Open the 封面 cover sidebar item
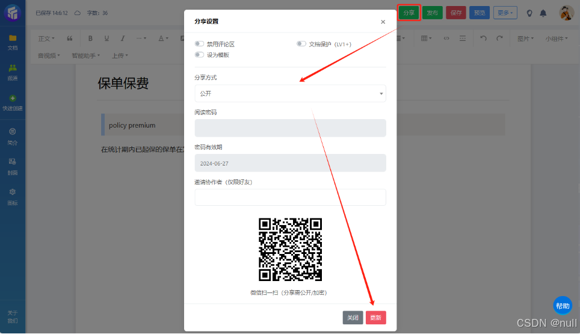The image size is (580, 334). 13,167
